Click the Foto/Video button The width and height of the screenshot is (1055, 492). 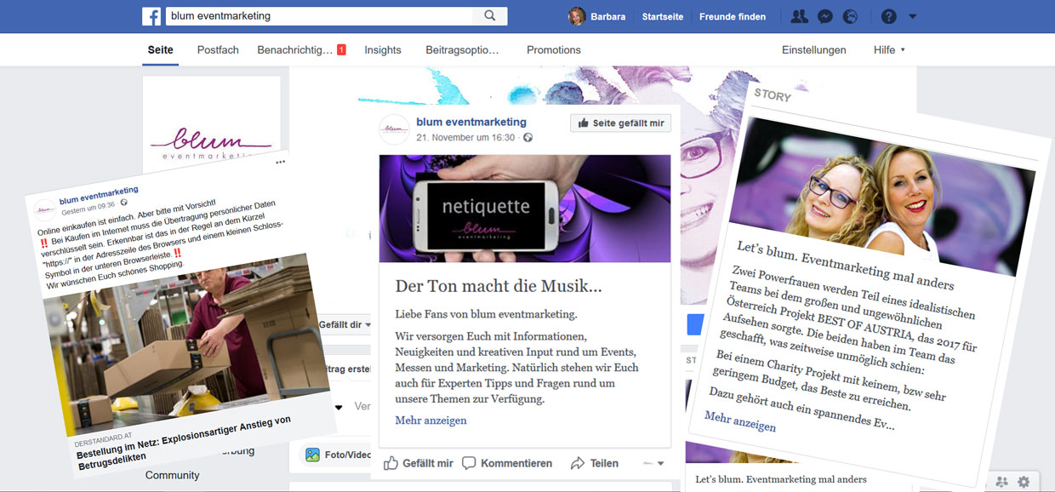click(339, 455)
